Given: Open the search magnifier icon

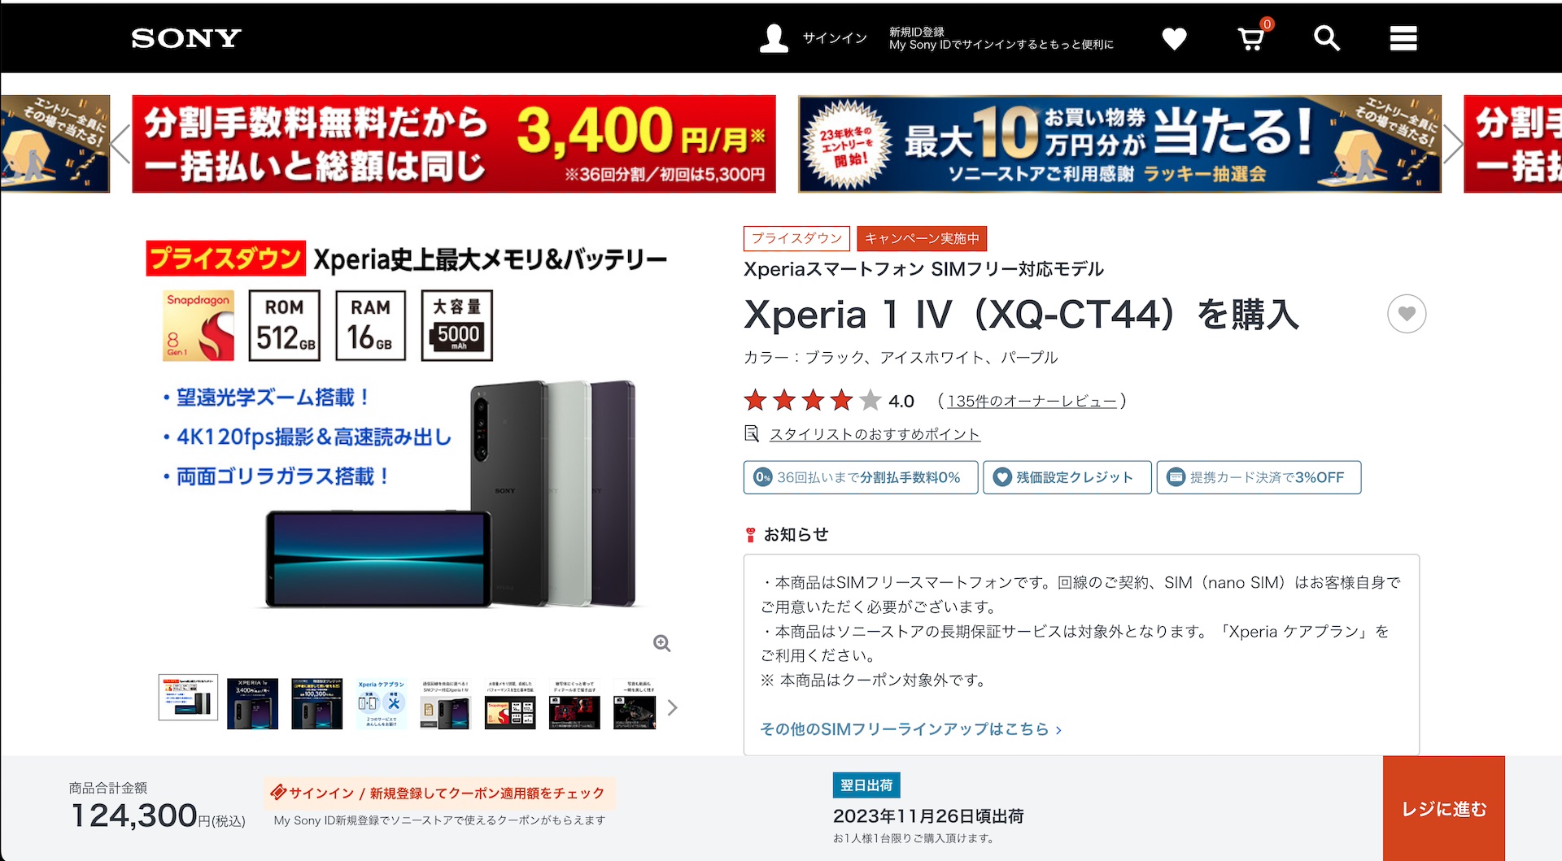Looking at the screenshot, I should 1327,38.
